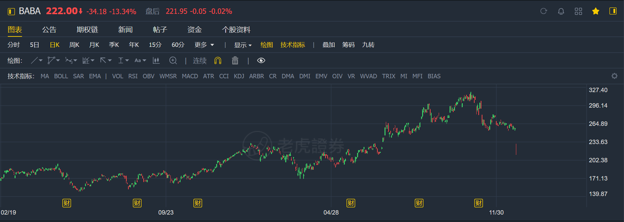Select the 季K quarterly period
Screen dimensions: 624x222
[x=114, y=45]
